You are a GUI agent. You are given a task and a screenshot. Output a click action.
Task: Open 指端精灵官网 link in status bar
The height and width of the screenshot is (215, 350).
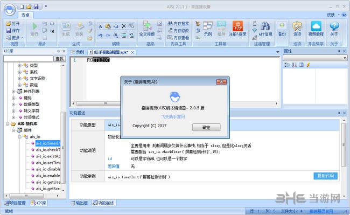point(321,211)
